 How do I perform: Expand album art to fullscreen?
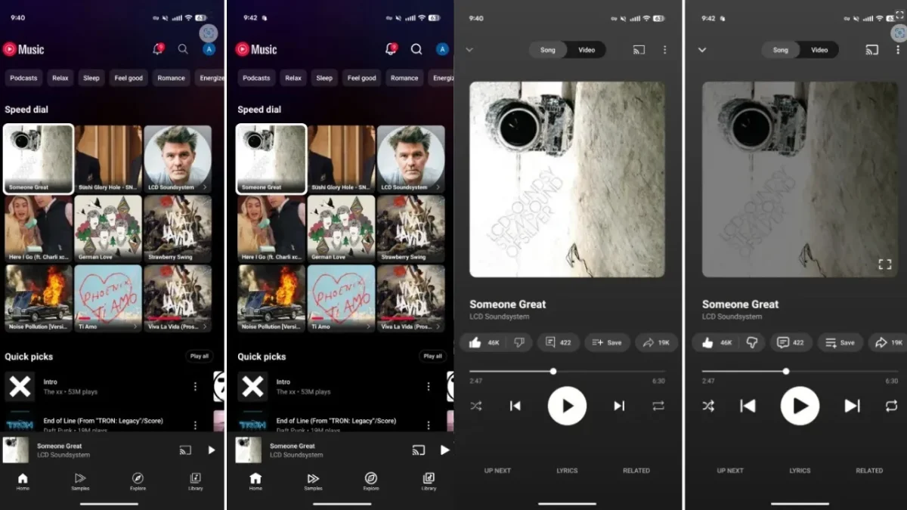[887, 264]
